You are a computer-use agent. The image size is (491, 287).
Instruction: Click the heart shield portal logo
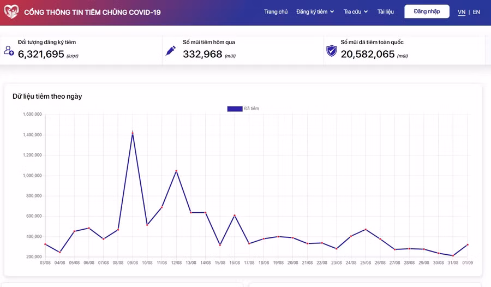pos(11,12)
